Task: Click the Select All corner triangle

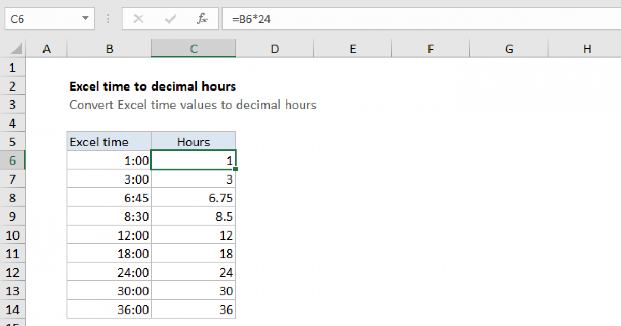Action: coord(17,49)
